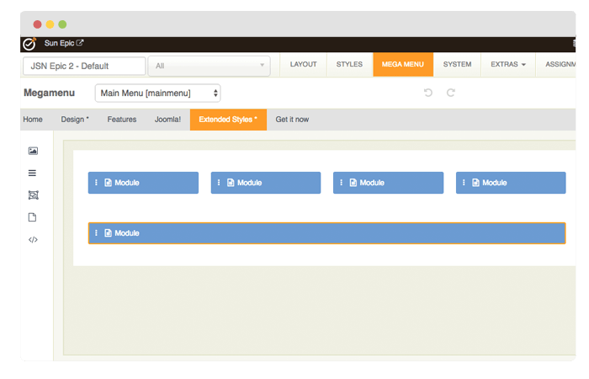Select the Get it now menu item
The width and height of the screenshot is (589, 379).
pyautogui.click(x=292, y=120)
